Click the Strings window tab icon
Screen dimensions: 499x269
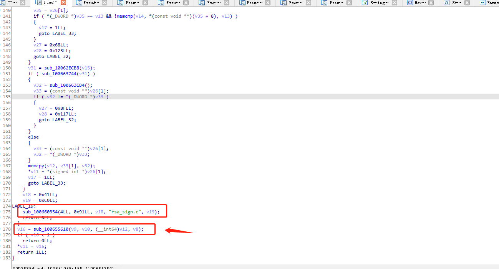[x=364, y=3]
